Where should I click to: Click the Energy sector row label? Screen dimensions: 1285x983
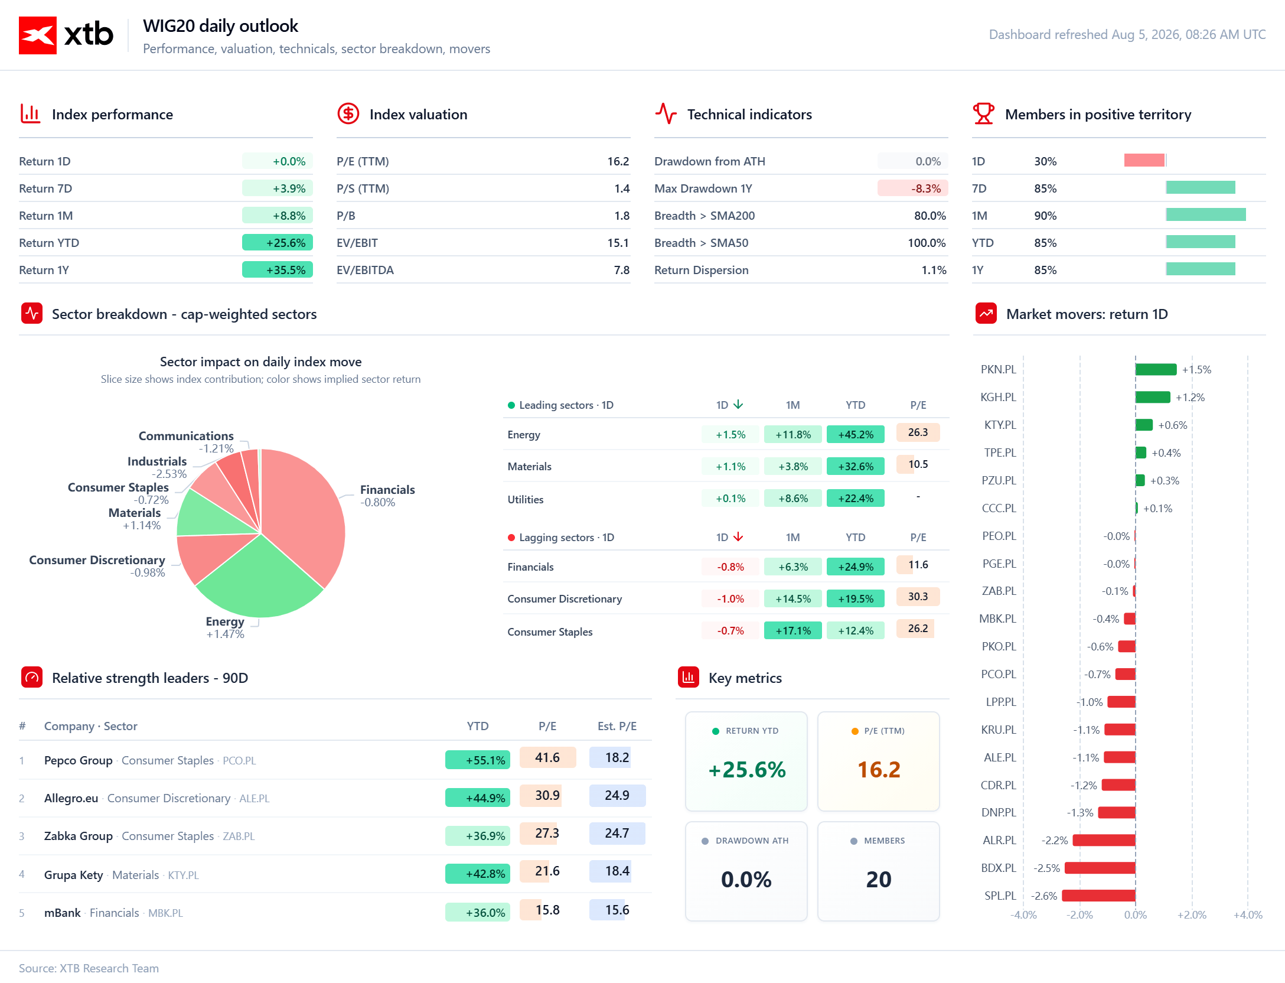click(524, 435)
